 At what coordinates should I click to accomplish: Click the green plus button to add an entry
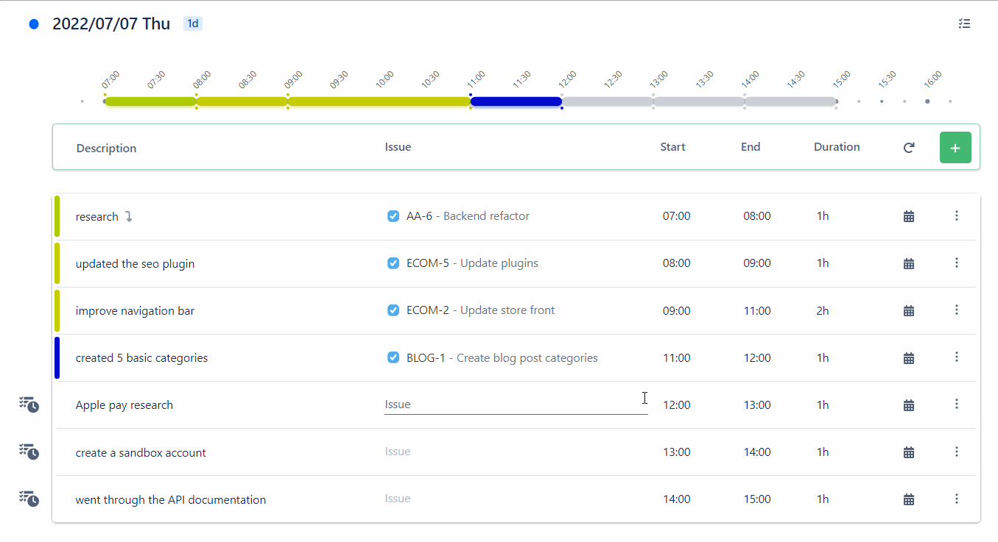tap(955, 147)
